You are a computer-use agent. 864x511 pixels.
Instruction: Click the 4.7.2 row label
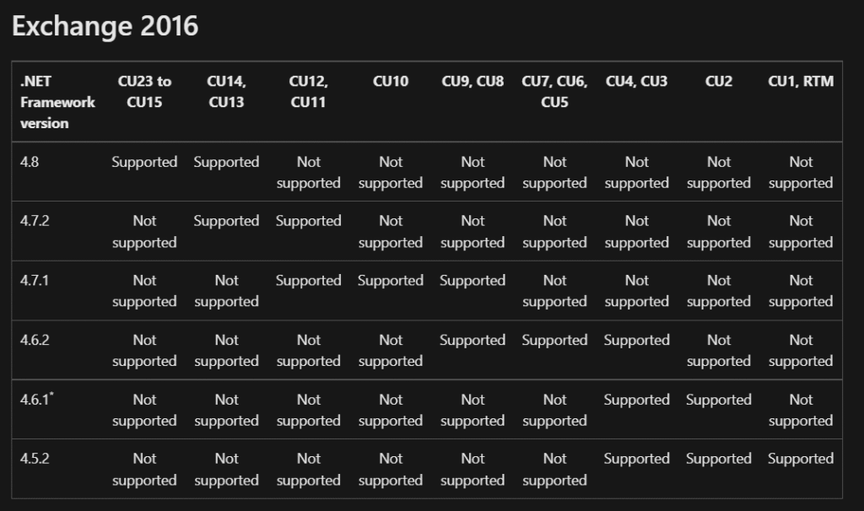[35, 221]
